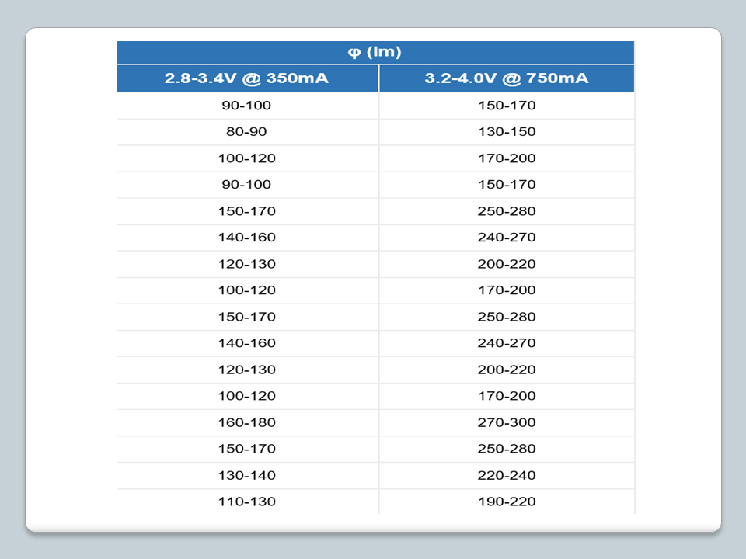
Task: Click the 130-140 value
Action: (x=247, y=475)
